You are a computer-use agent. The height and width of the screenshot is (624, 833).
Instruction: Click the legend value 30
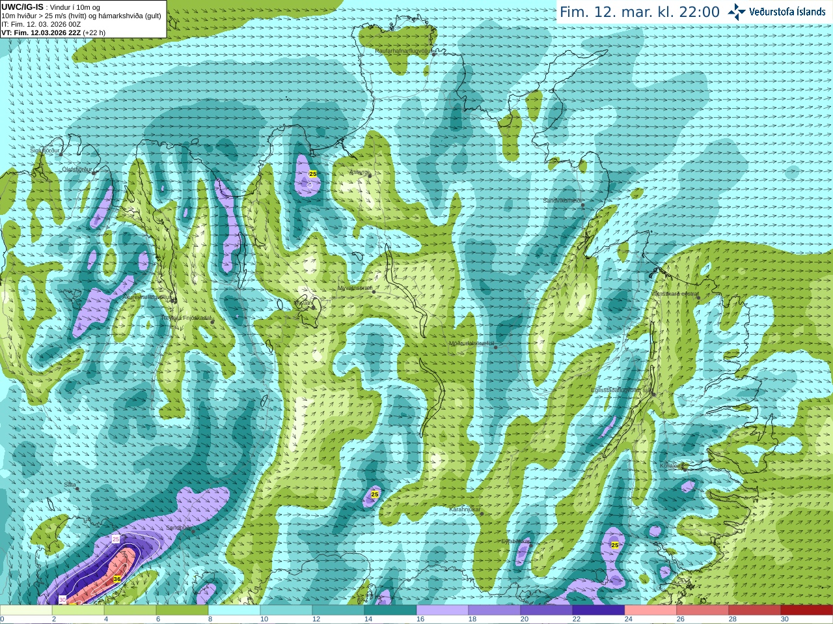[785, 619]
